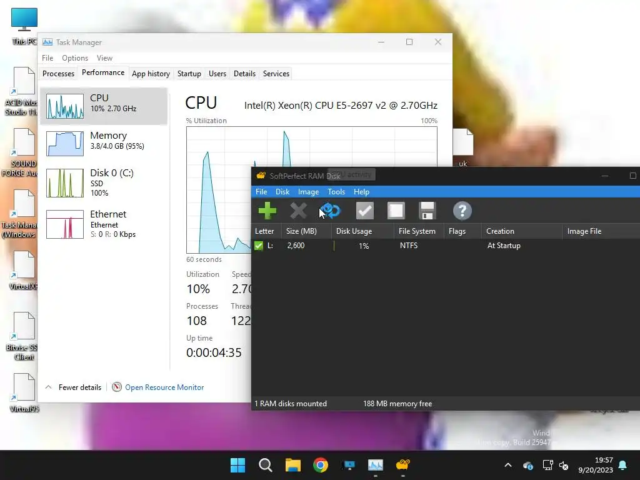Select the 2,600 size cell
This screenshot has width=640, height=480.
click(x=296, y=246)
